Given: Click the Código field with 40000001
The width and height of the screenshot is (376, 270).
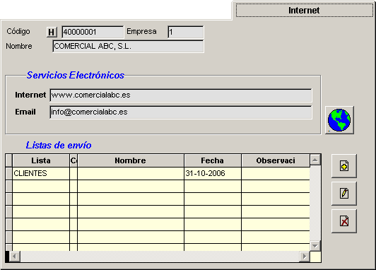Looking at the screenshot, I should click(x=93, y=32).
